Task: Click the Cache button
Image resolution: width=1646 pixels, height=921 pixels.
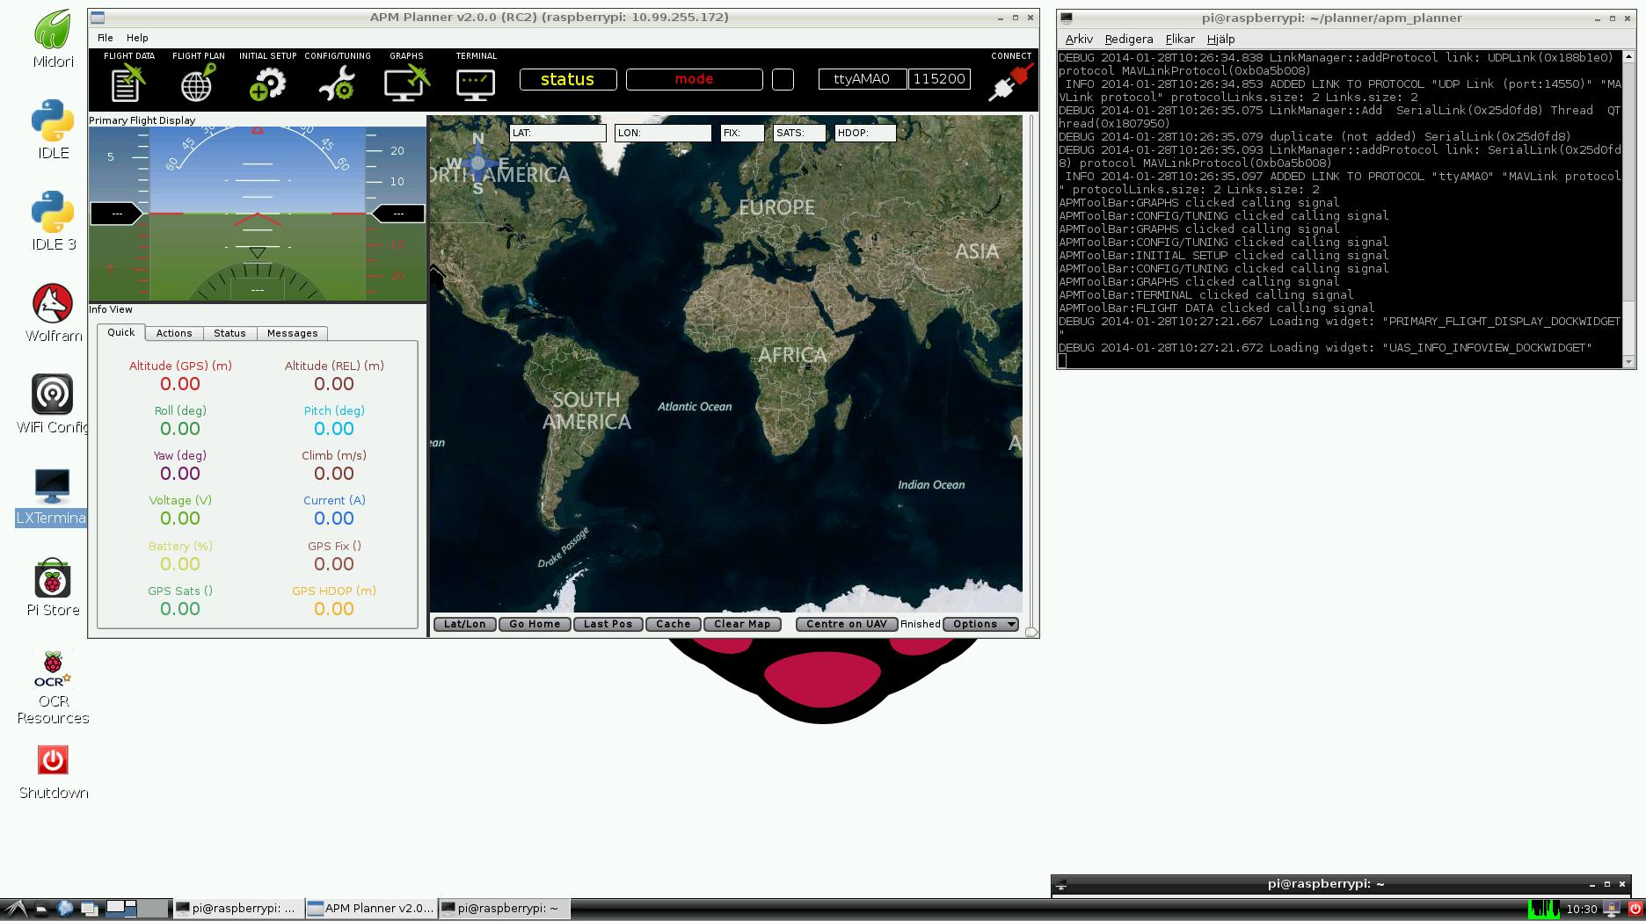Action: [x=674, y=624]
